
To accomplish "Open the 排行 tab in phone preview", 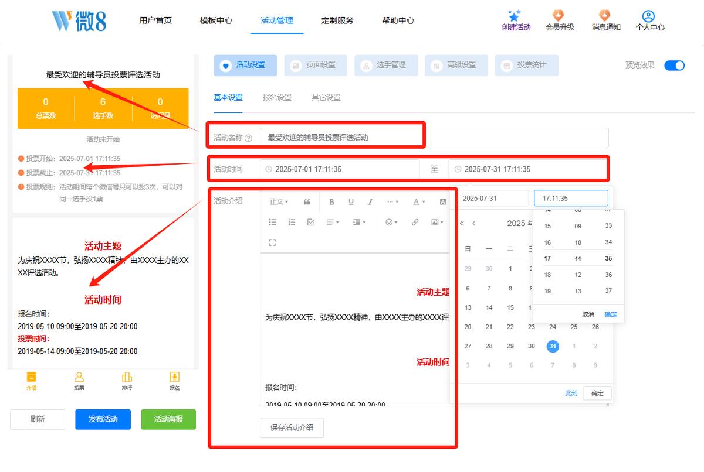I will point(127,381).
